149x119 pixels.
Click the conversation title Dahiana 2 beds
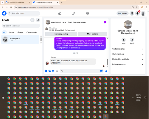coord(69,22)
